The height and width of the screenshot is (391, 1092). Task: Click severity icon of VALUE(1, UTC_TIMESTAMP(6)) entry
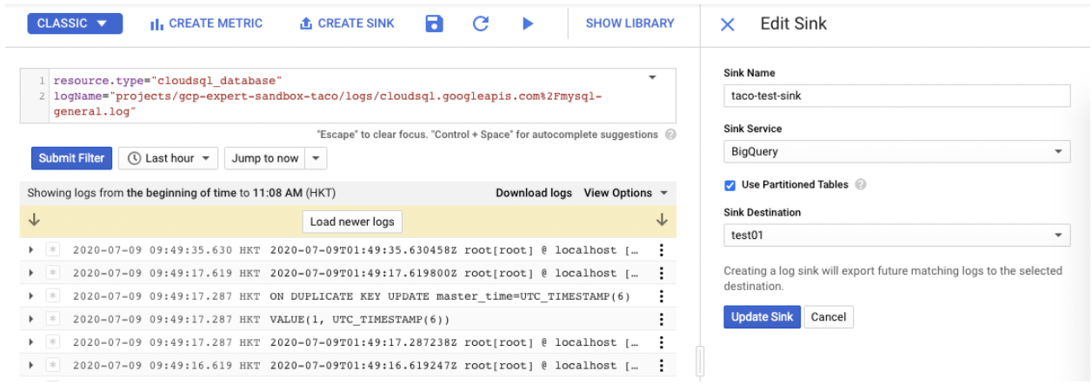52,320
